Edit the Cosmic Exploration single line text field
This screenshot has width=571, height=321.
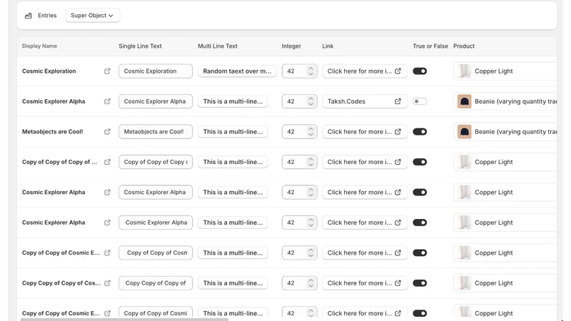(156, 71)
